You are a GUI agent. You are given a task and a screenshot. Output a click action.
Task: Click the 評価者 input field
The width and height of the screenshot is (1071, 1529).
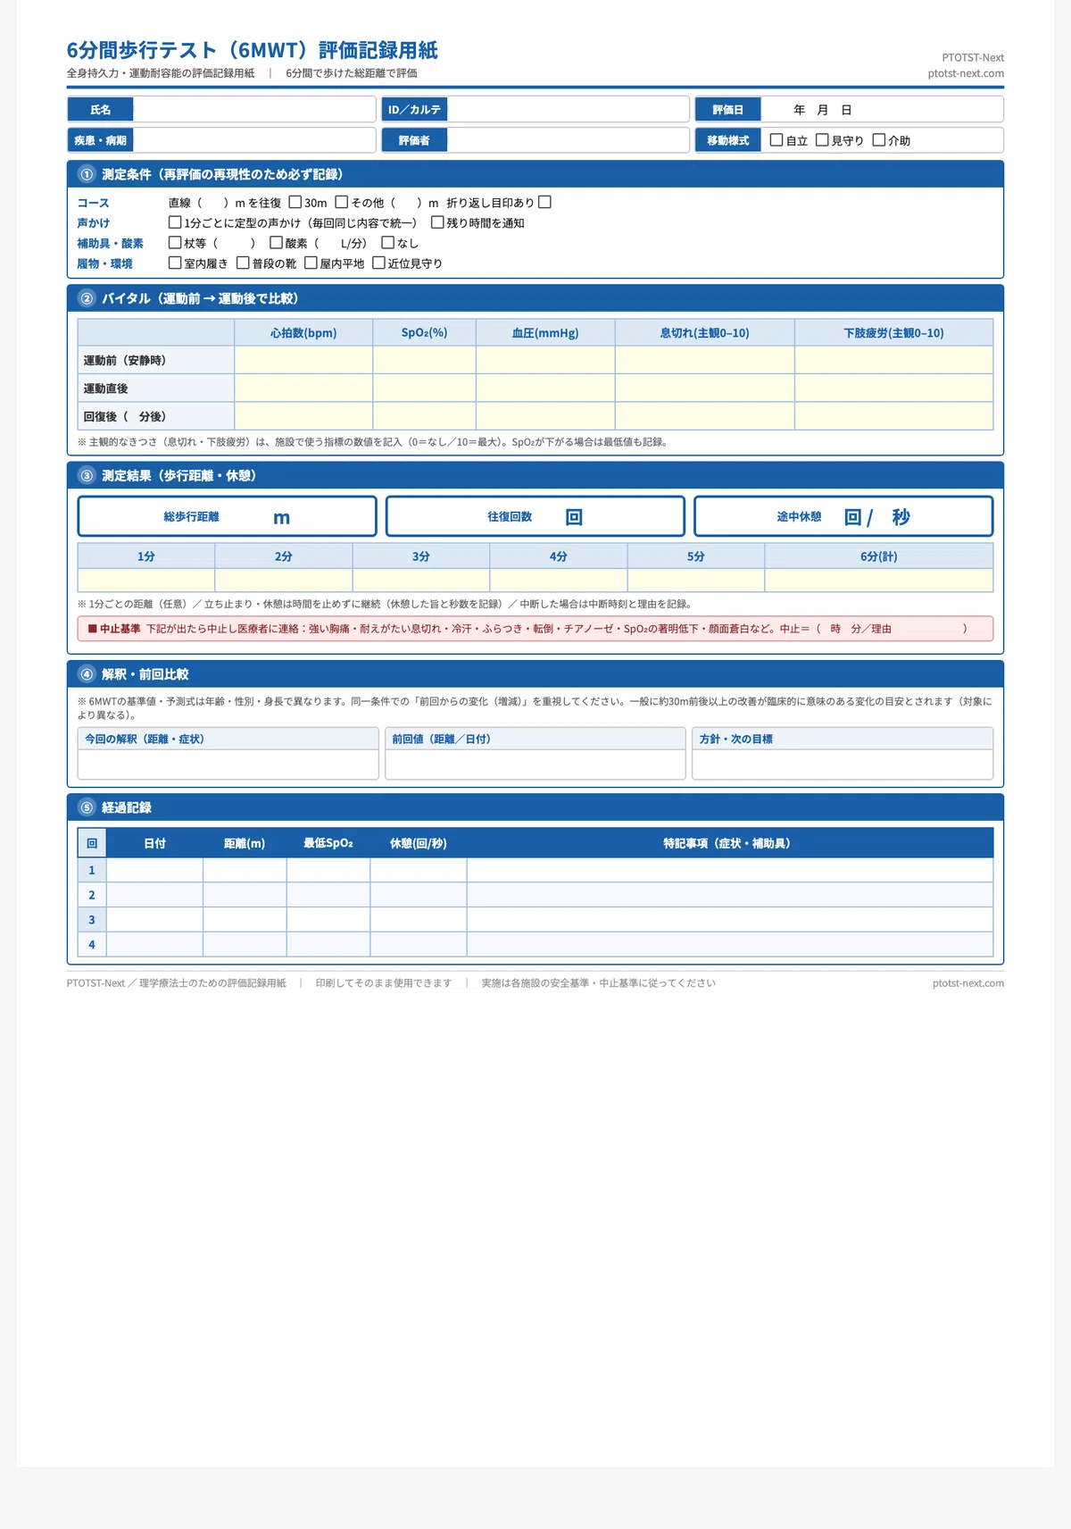pyautogui.click(x=568, y=140)
